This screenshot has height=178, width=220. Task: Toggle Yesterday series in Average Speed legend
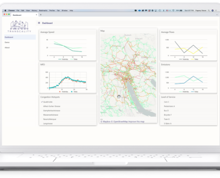tap(63, 59)
